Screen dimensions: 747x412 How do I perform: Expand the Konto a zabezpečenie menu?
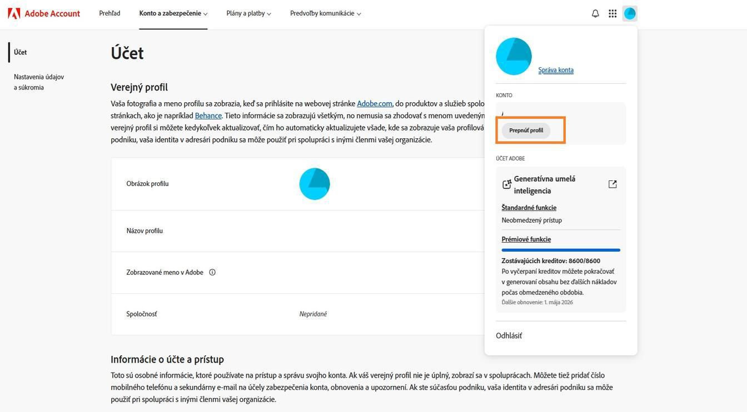coord(173,13)
